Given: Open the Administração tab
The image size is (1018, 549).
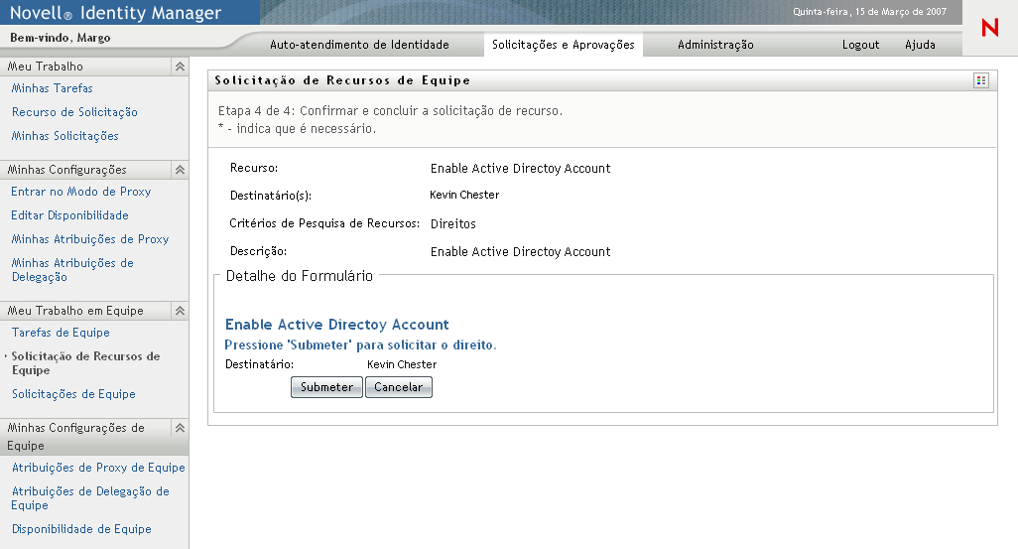Looking at the screenshot, I should point(715,45).
